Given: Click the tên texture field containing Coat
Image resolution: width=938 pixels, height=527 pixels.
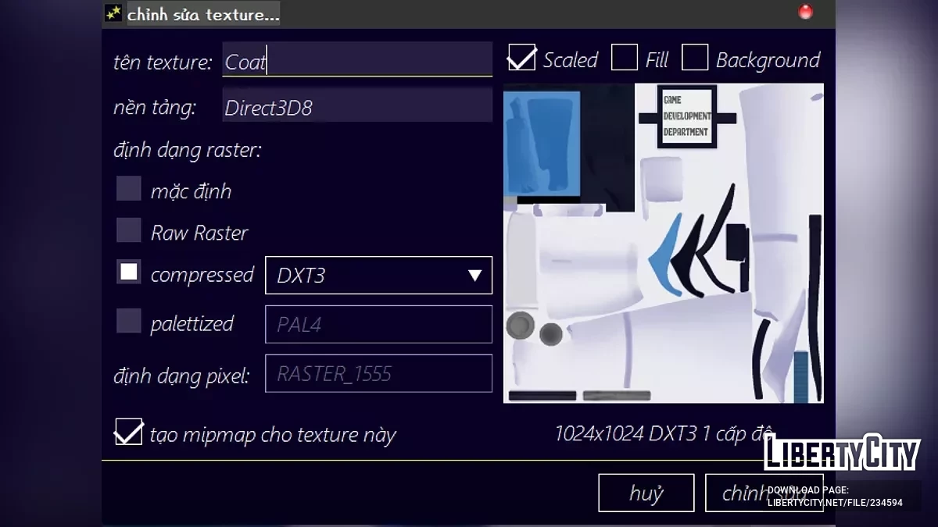Looking at the screenshot, I should click(356, 60).
